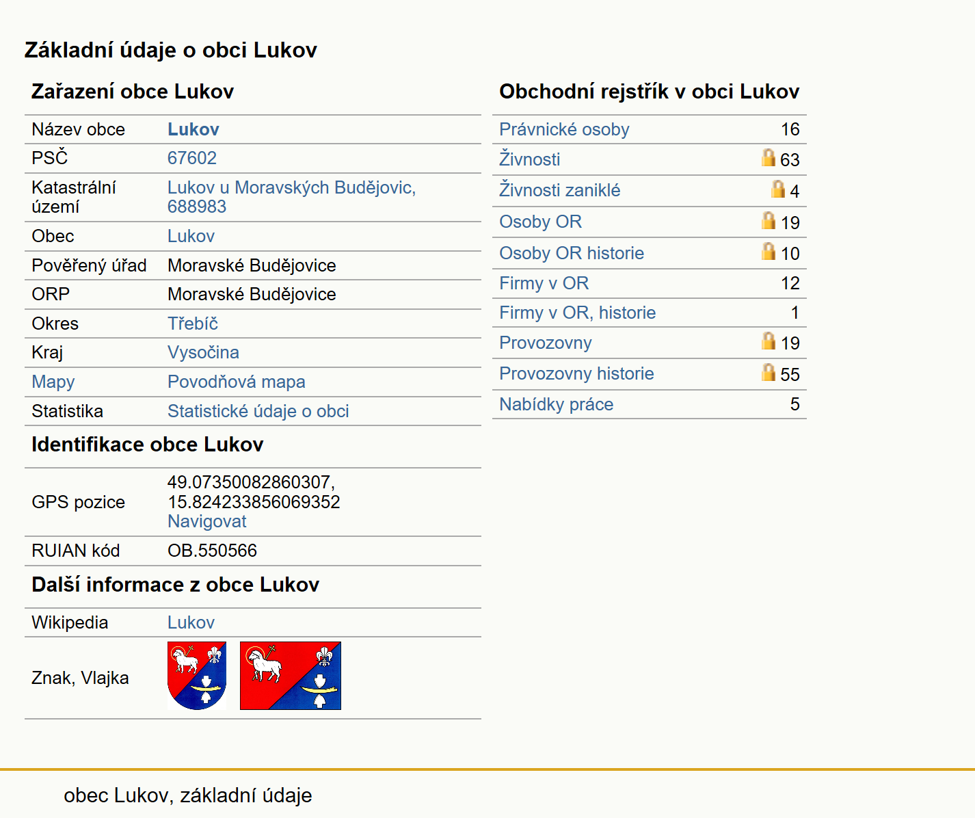Open Firmy v OR, historie link

577,313
